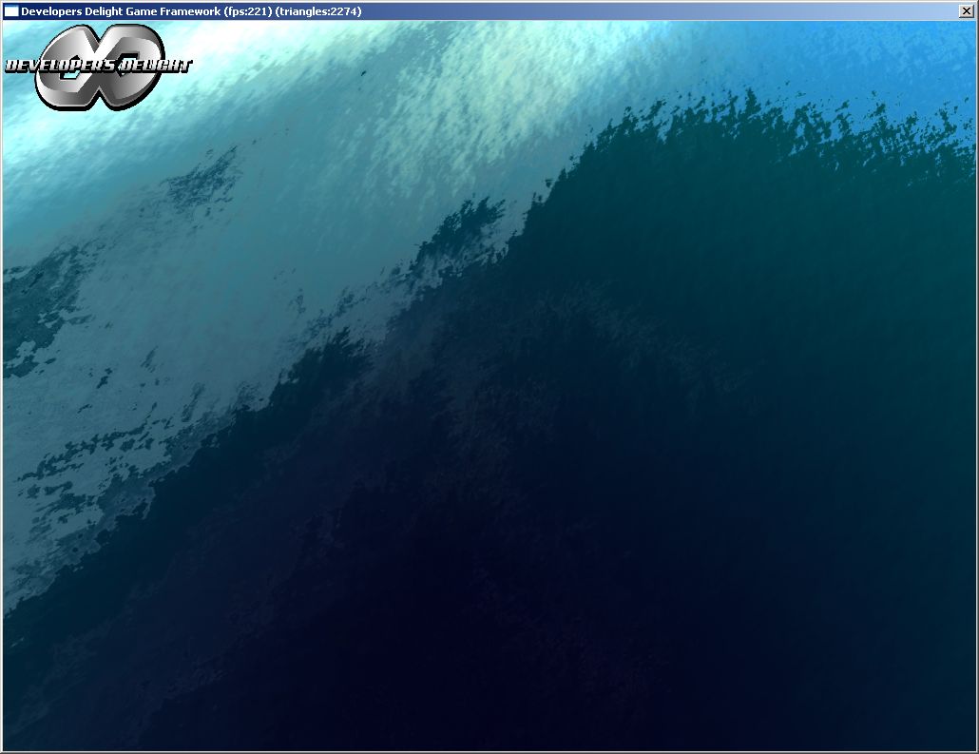Close the Game Framework window
The image size is (979, 754).
pos(967,11)
